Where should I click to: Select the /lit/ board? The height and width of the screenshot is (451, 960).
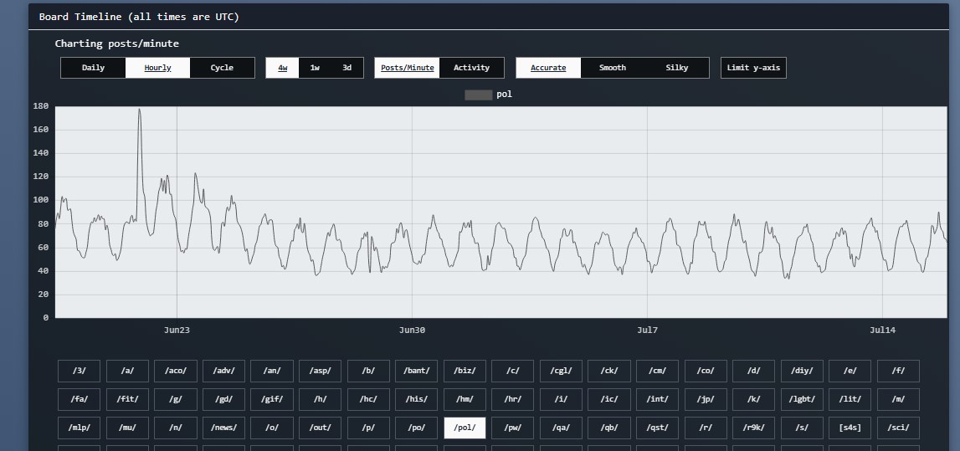(850, 400)
